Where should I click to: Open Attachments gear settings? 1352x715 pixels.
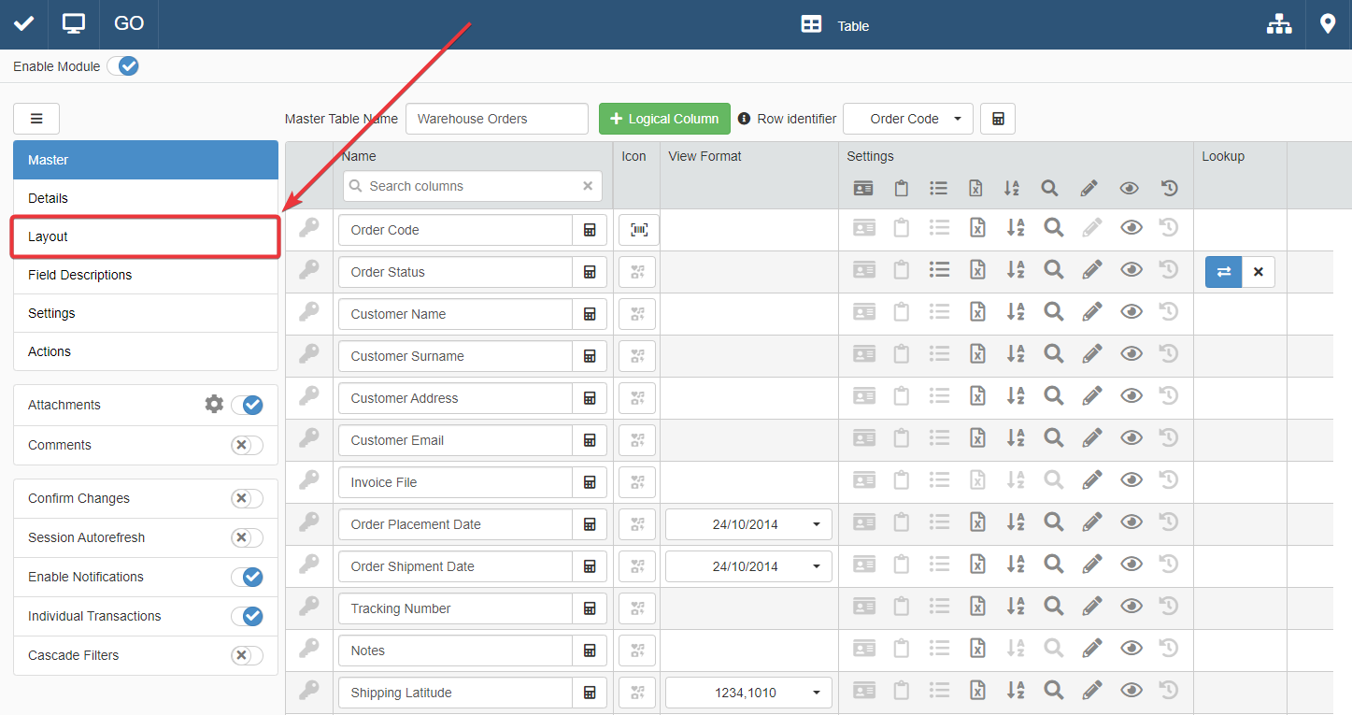click(214, 405)
